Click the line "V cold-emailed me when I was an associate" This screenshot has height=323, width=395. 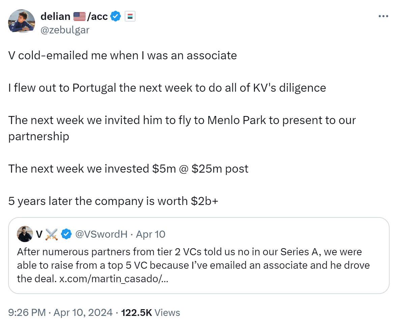[123, 55]
